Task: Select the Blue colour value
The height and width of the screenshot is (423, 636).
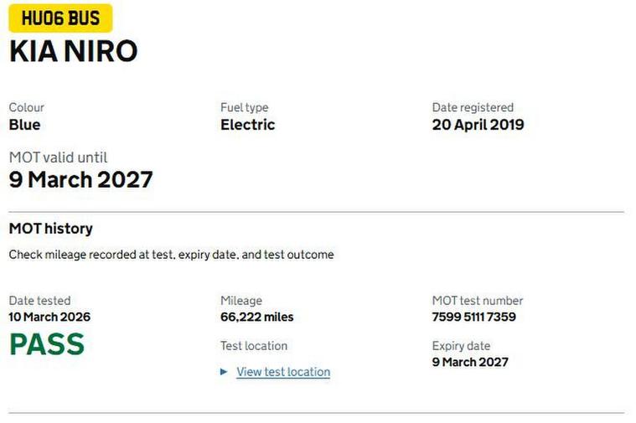Action: [x=24, y=125]
